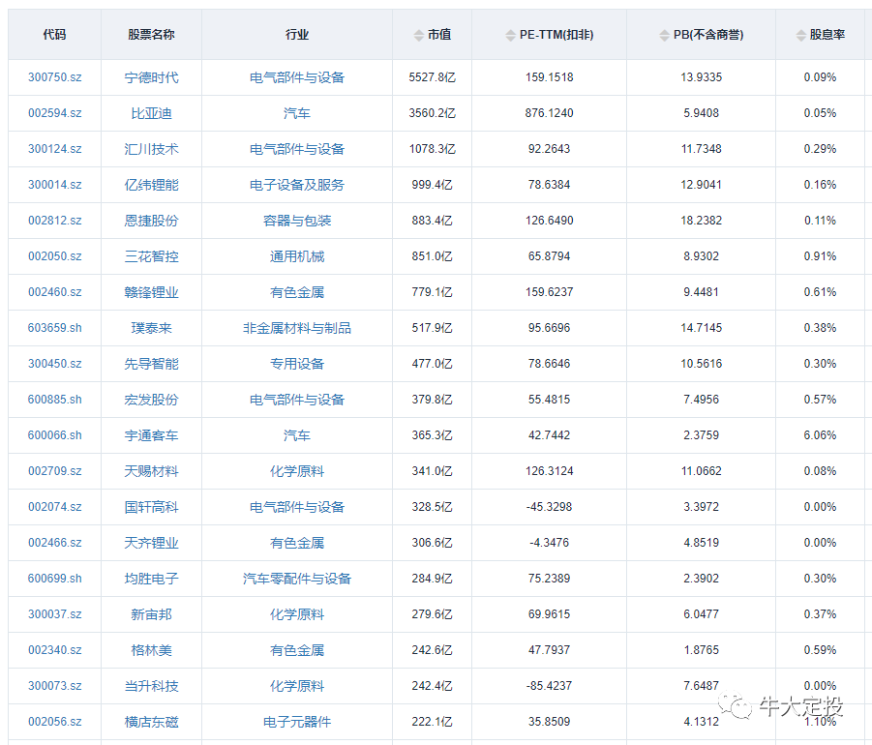This screenshot has height=745, width=872.
Task: Open the 恩捷股份 stock name link
Action: [151, 221]
